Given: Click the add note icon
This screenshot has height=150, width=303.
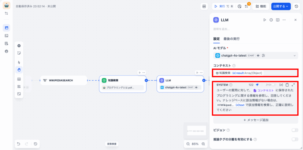Looking at the screenshot, I should [19, 53].
